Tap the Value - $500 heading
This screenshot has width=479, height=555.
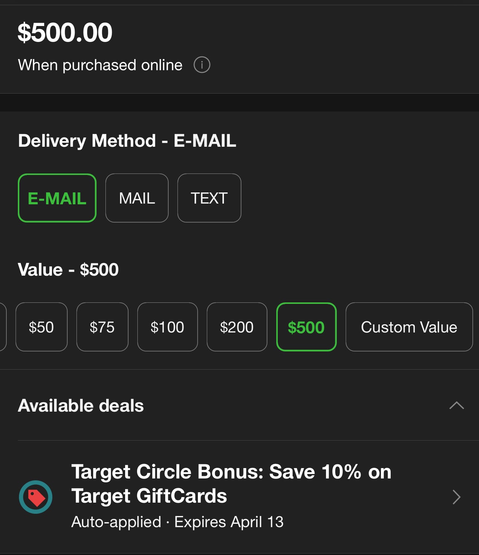tap(68, 270)
